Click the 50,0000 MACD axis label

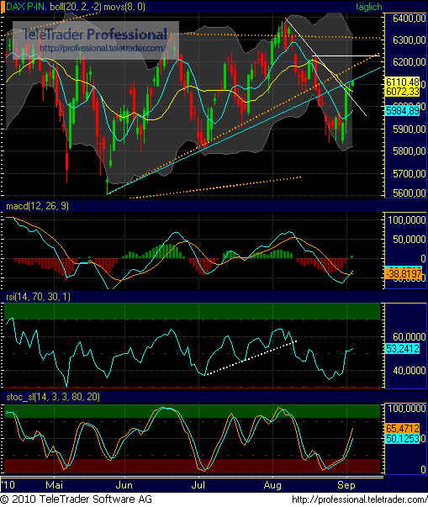pos(409,240)
